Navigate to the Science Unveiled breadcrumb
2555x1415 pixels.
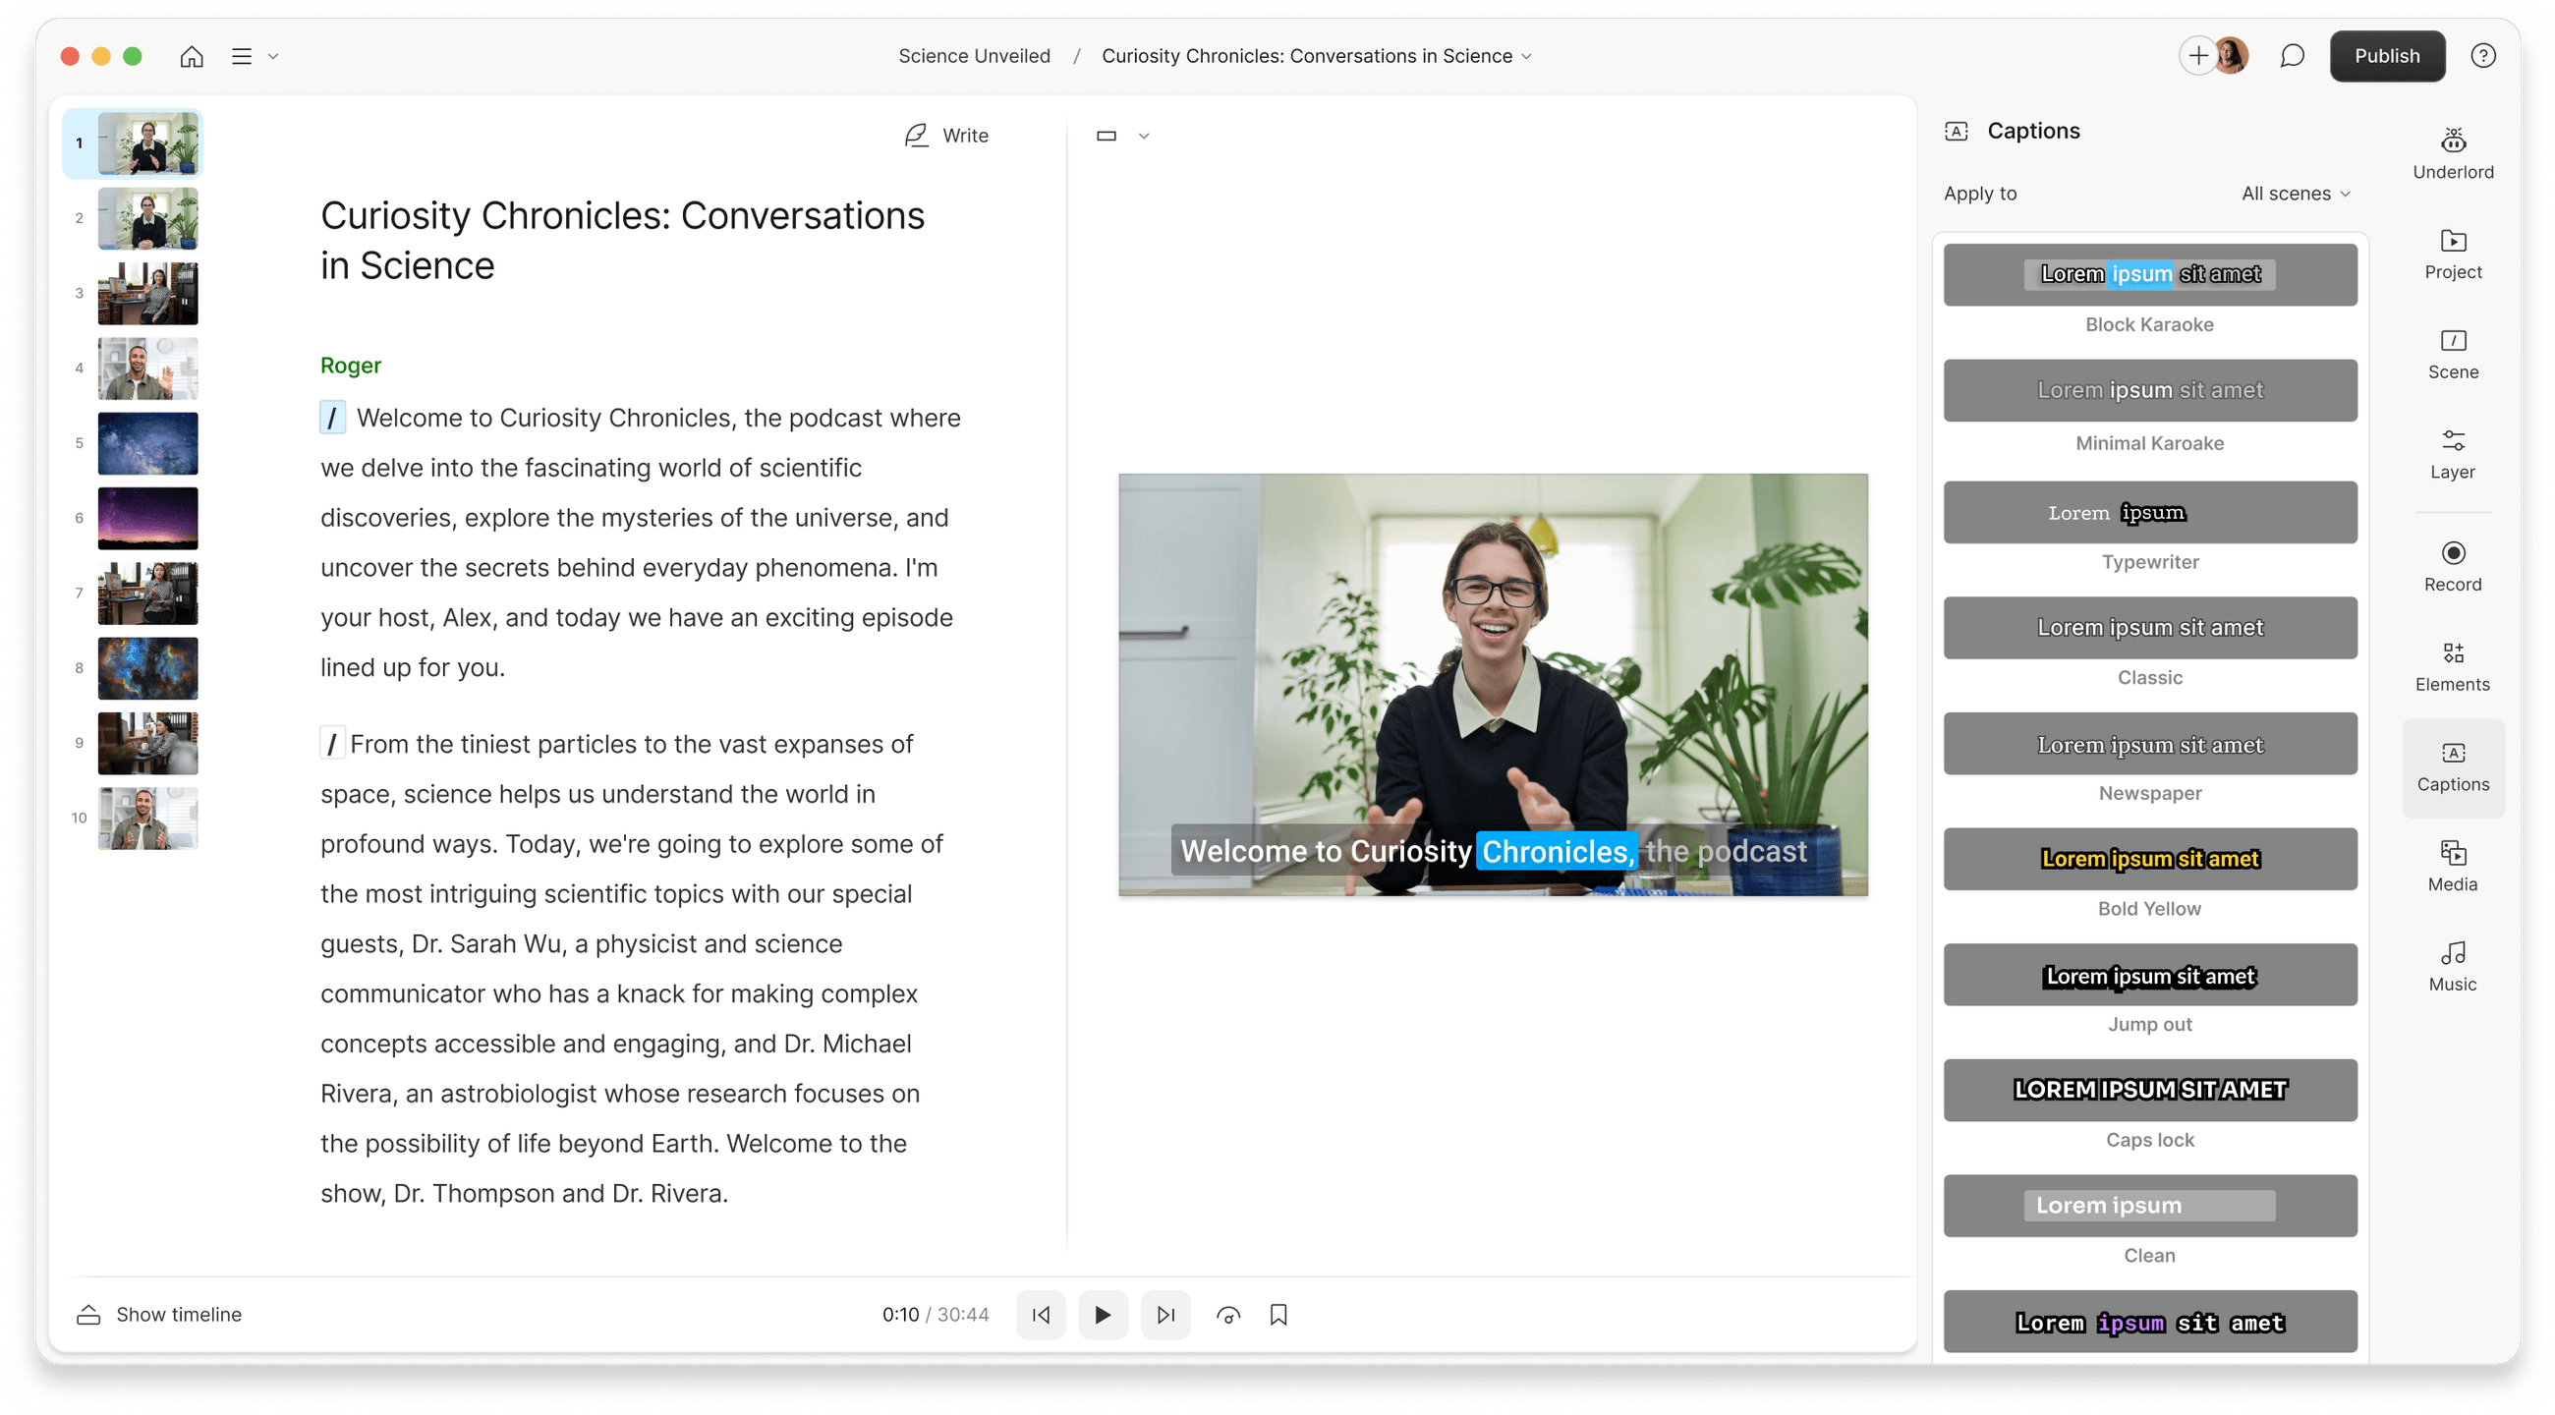pos(974,56)
